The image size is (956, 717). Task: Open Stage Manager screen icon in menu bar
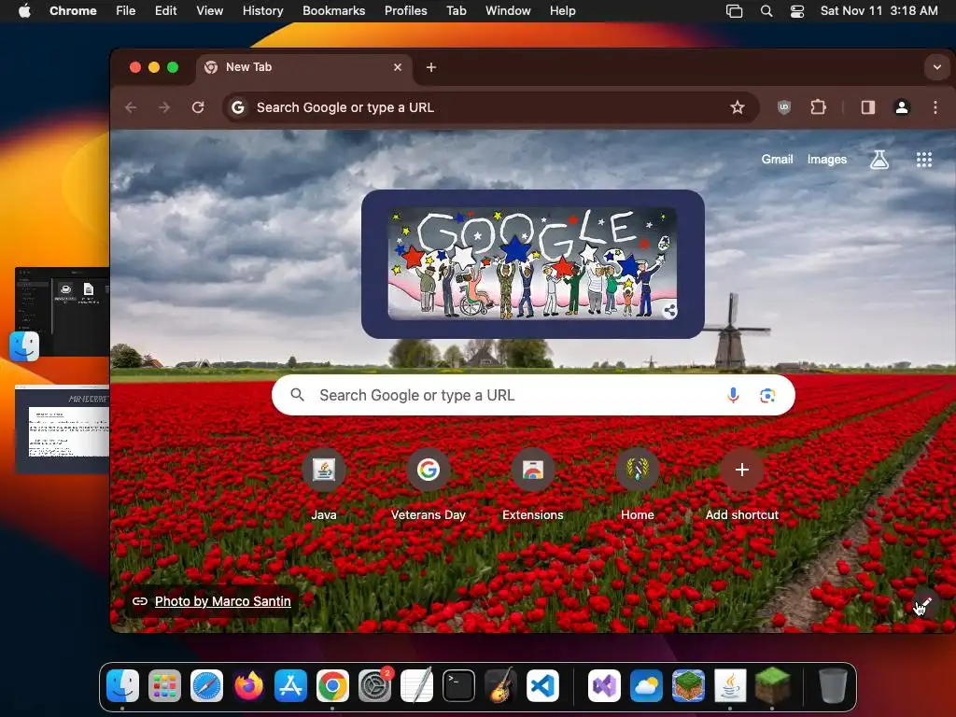pos(734,11)
